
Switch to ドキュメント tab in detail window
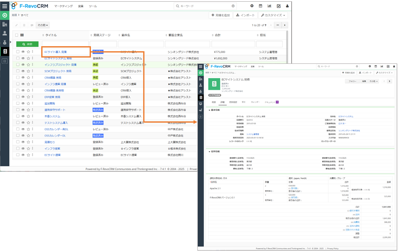coord(271,102)
